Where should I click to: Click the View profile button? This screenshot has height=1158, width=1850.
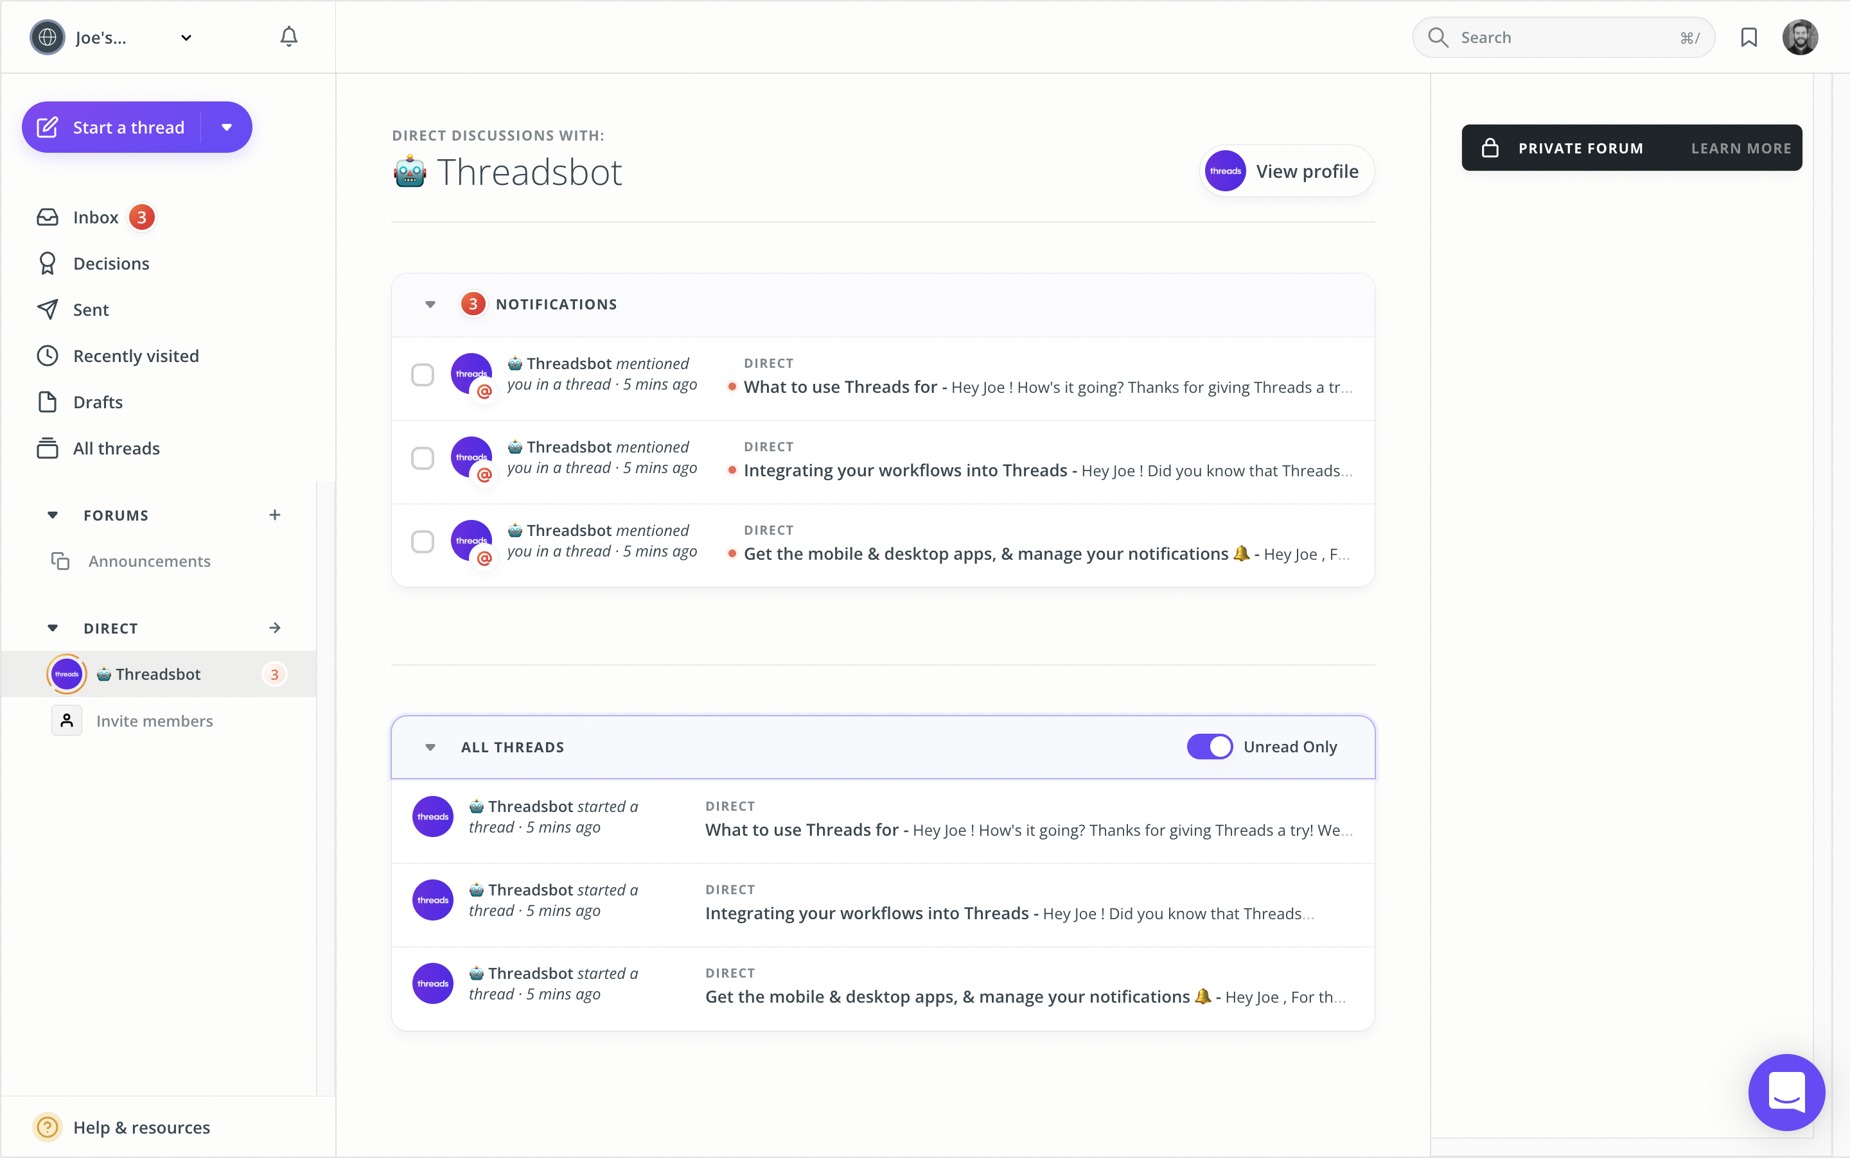click(1286, 171)
